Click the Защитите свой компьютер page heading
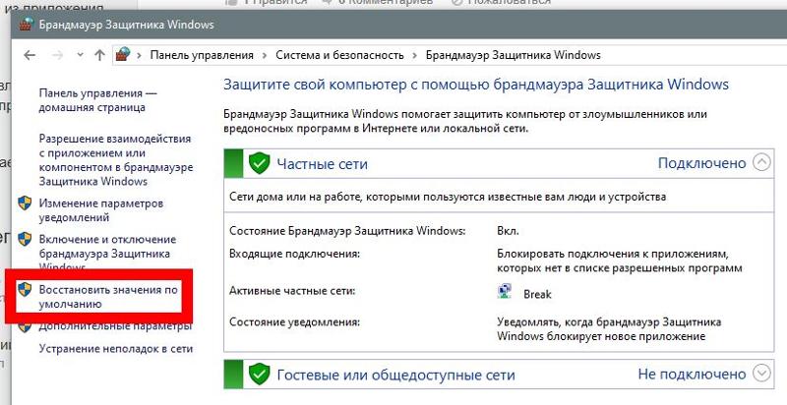Image resolution: width=787 pixels, height=405 pixels. point(476,85)
